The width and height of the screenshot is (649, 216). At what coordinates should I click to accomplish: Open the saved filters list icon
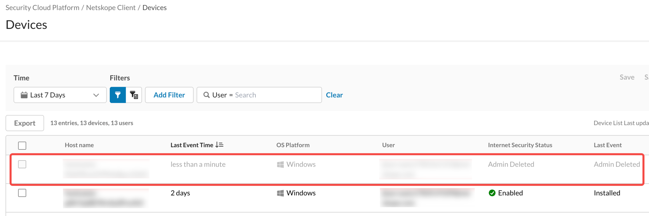pos(134,95)
